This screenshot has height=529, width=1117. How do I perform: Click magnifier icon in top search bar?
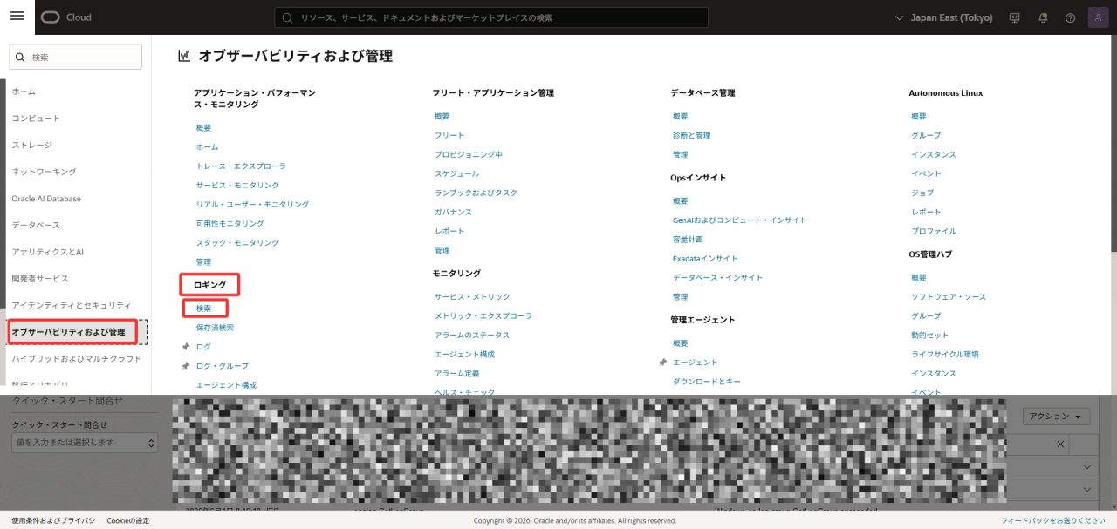pos(287,17)
